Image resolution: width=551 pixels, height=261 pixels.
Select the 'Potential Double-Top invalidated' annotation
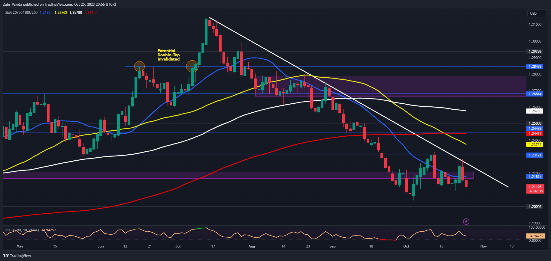pyautogui.click(x=168, y=55)
